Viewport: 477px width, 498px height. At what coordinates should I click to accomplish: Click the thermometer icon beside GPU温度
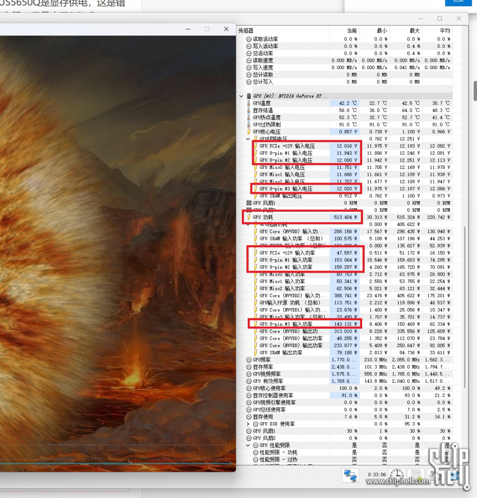point(249,103)
